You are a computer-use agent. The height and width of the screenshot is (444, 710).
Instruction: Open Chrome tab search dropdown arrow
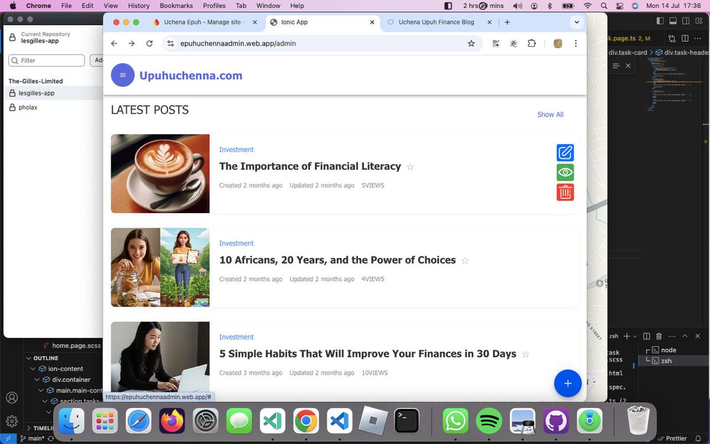click(577, 22)
